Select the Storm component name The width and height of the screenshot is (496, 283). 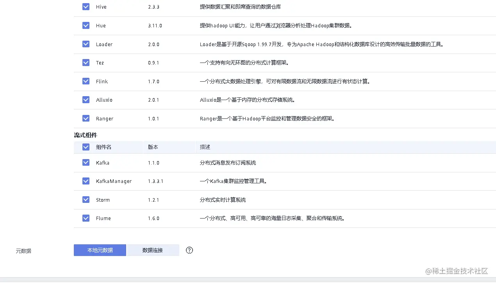pos(103,200)
